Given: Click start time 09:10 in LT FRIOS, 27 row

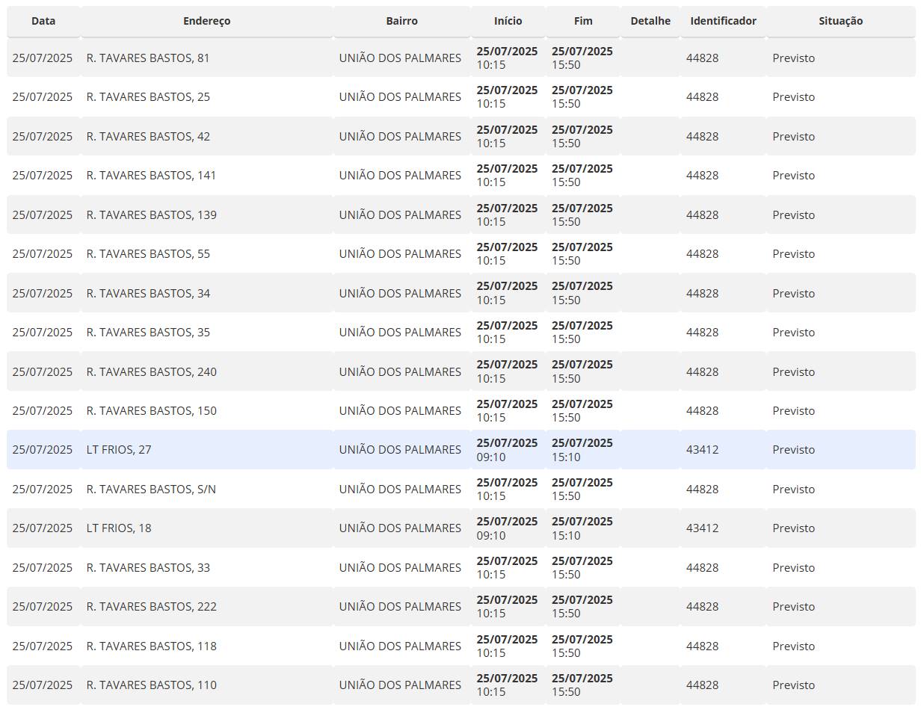Looking at the screenshot, I should tap(491, 457).
